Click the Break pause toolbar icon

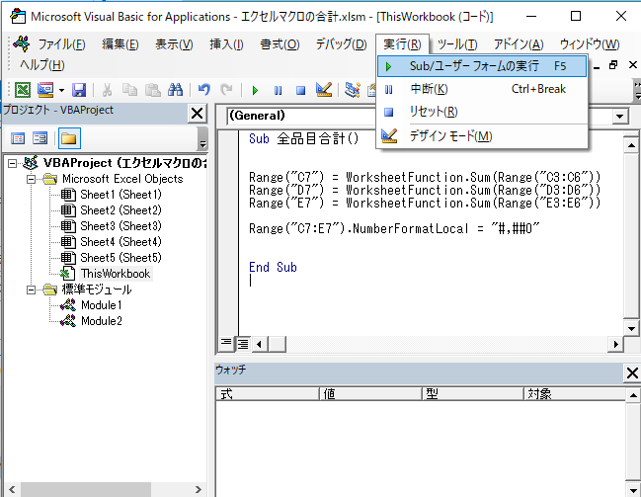pyautogui.click(x=278, y=90)
